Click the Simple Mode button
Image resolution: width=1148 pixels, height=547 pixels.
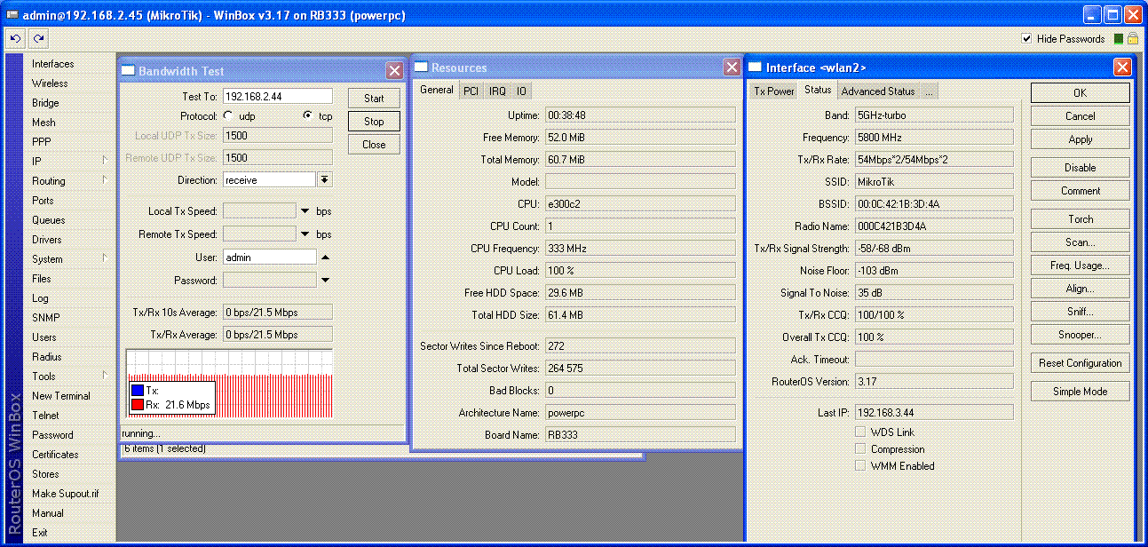(x=1080, y=392)
